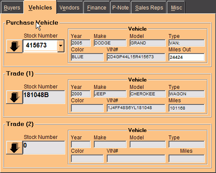Click the Miles Out field showing 24424
This screenshot has width=216, height=173.
(187, 57)
